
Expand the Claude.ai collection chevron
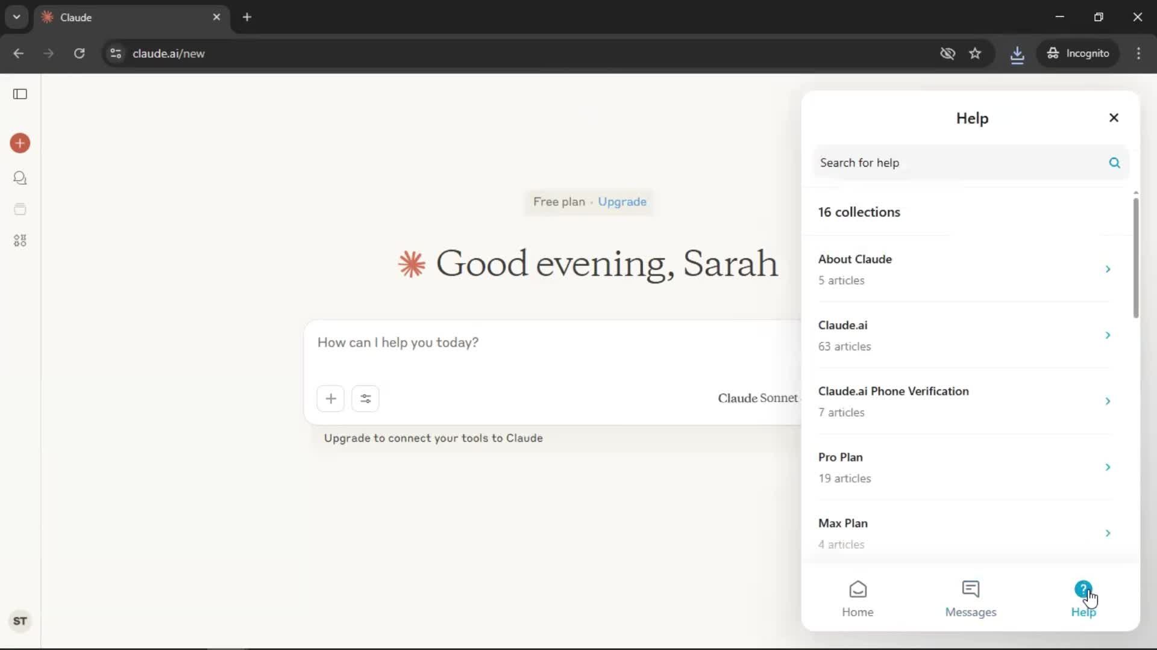pyautogui.click(x=1108, y=335)
